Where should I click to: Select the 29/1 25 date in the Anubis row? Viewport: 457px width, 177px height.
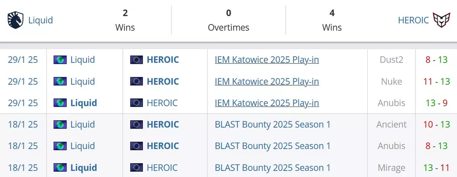pos(23,103)
